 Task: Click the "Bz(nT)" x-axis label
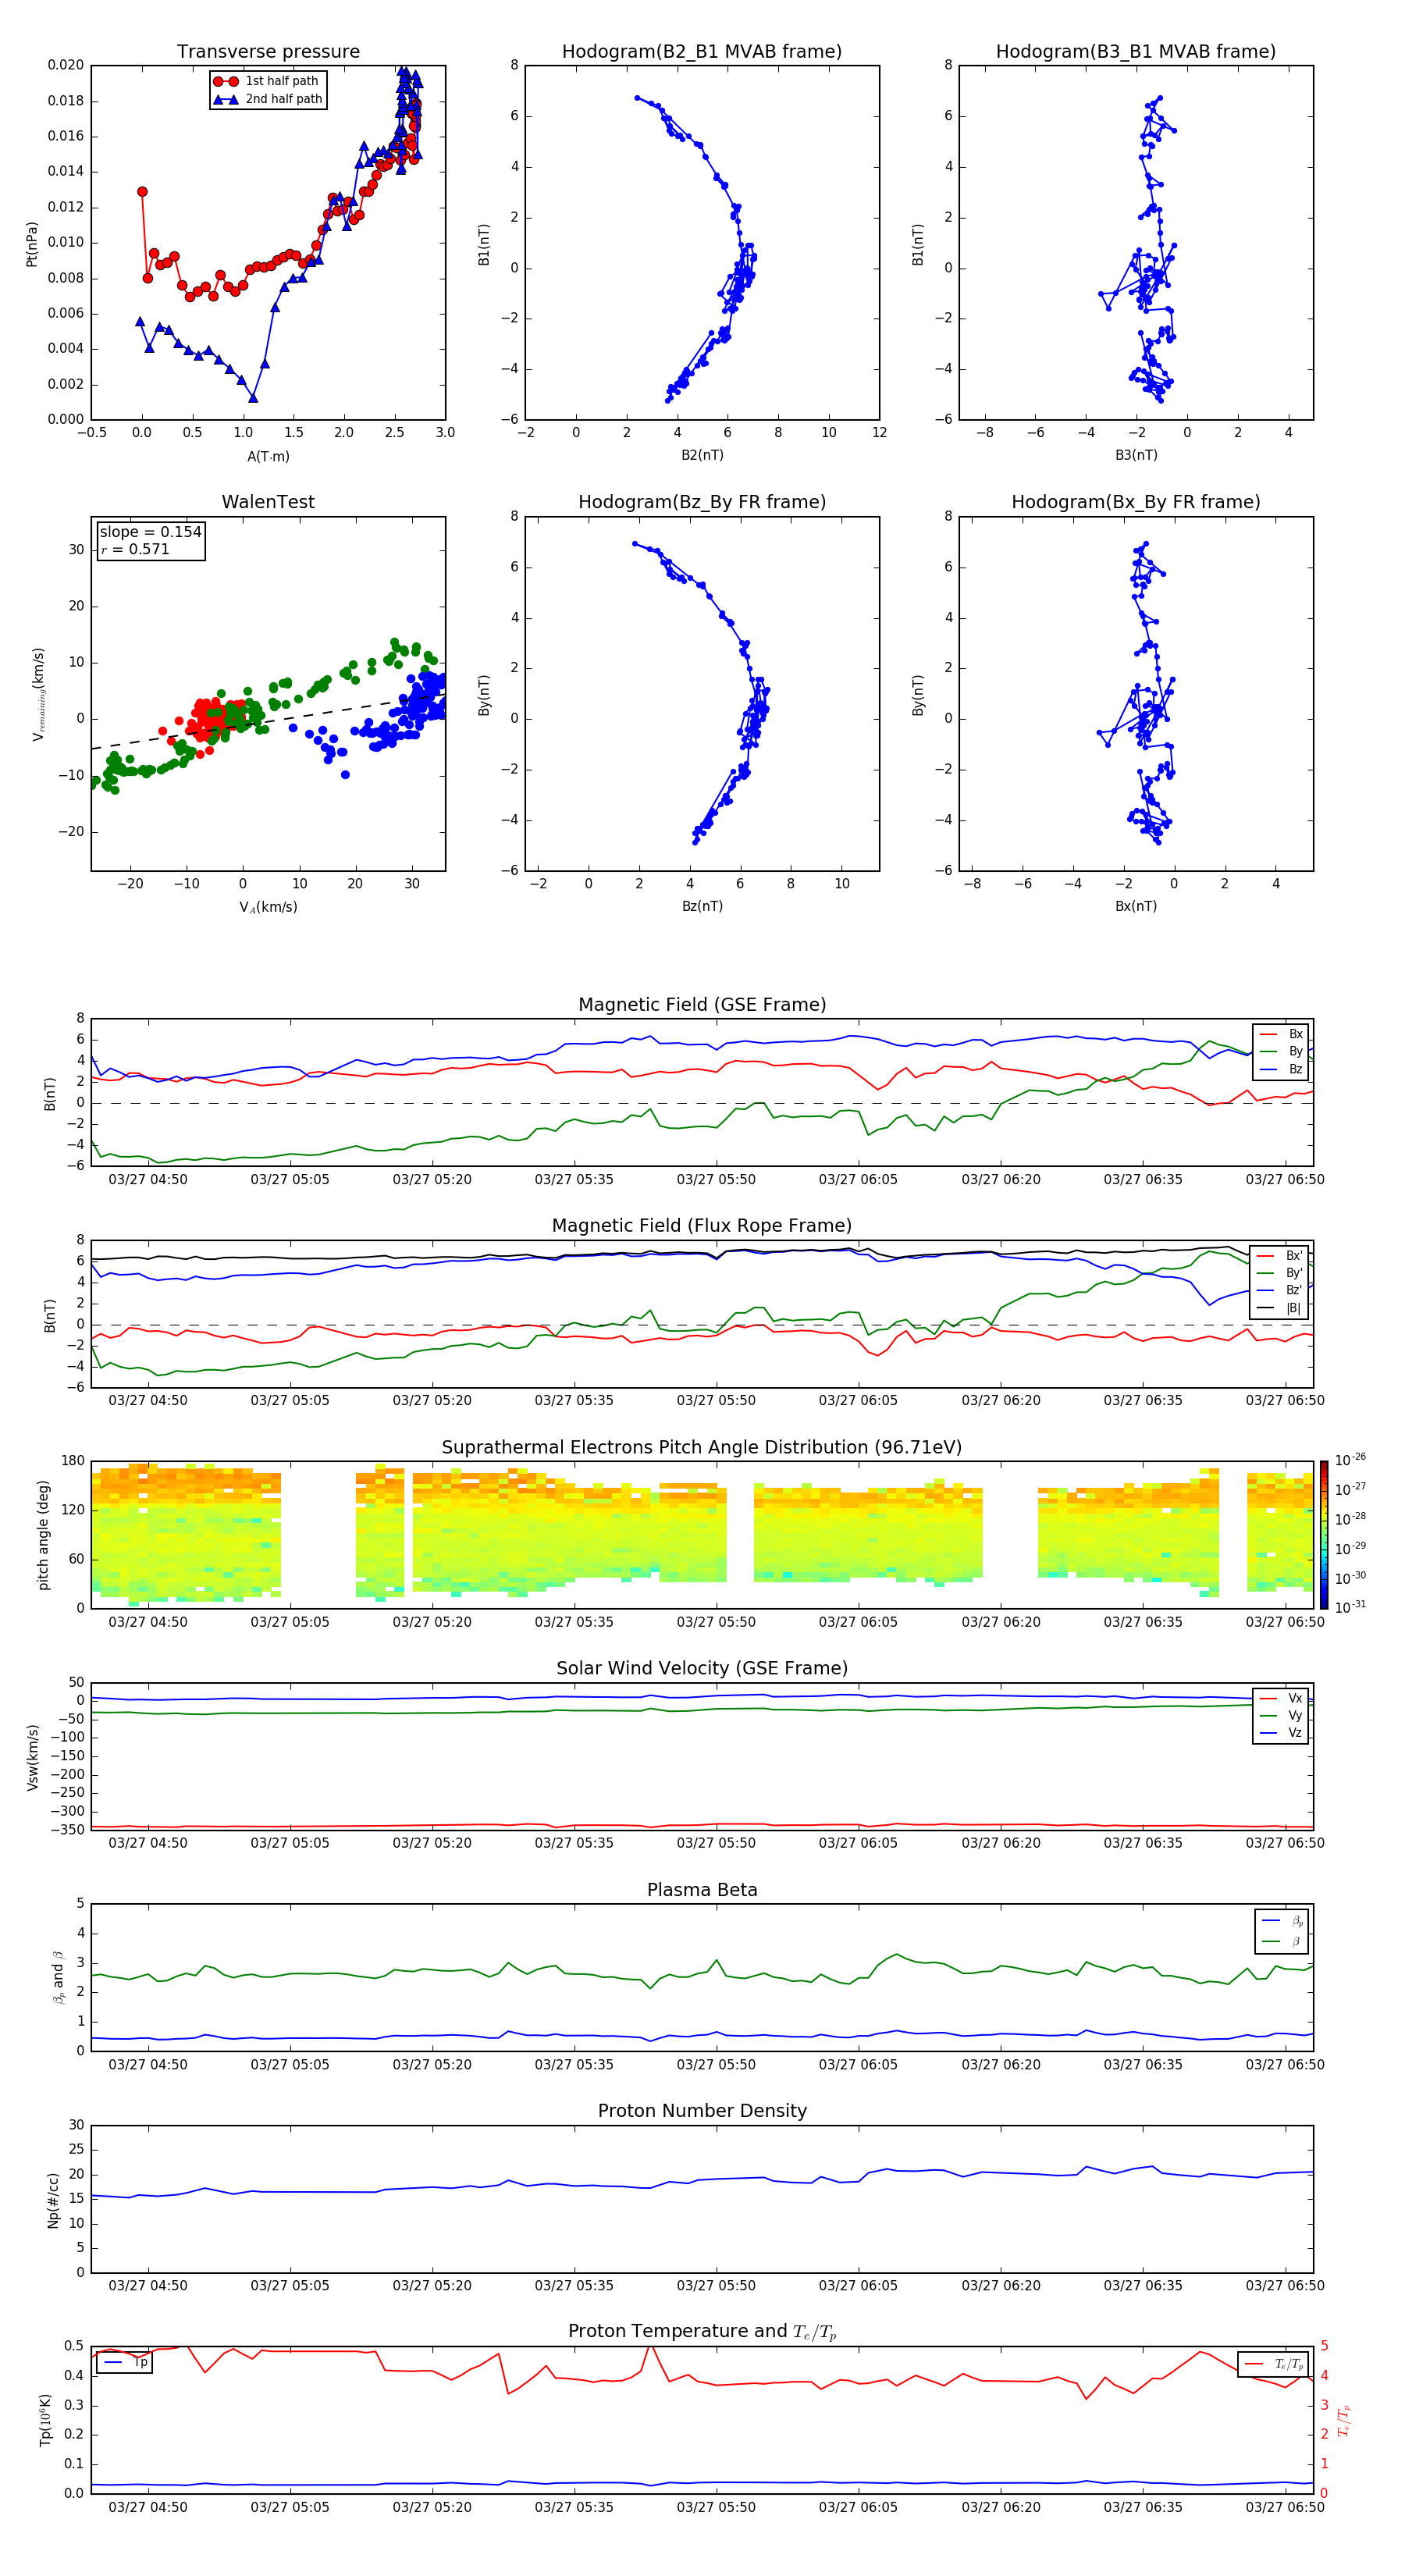click(702, 906)
